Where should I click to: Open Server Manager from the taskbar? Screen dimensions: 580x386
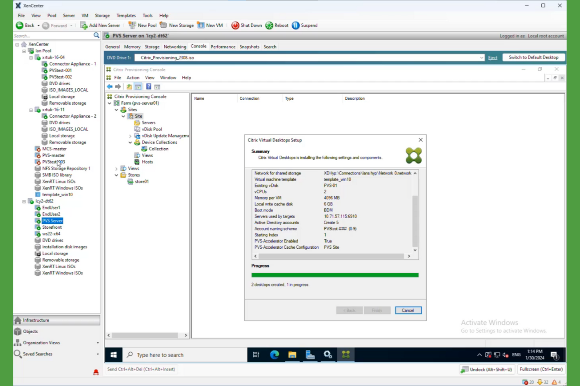click(x=310, y=355)
